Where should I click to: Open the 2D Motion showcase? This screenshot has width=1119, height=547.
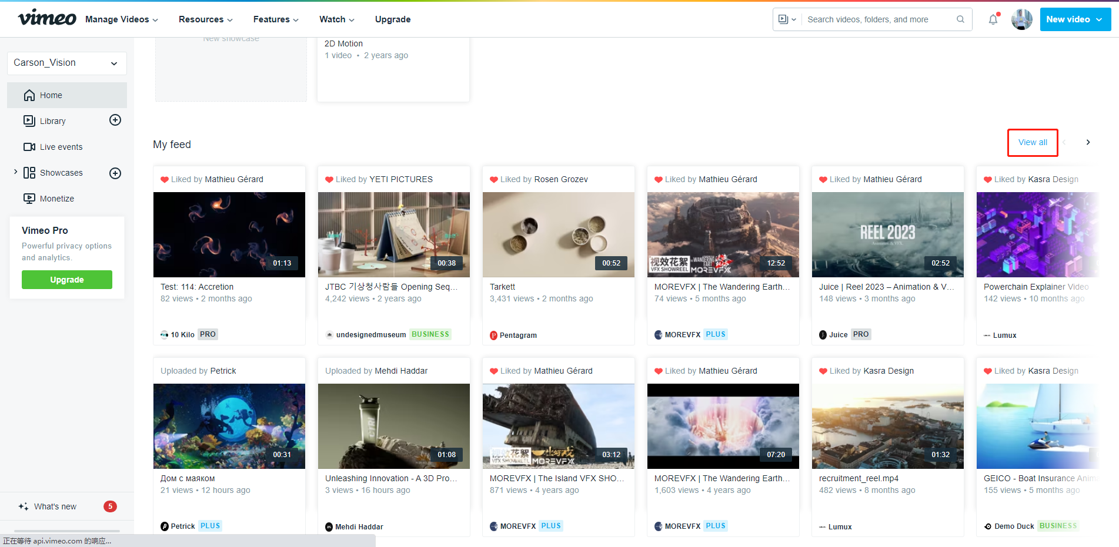(x=343, y=43)
